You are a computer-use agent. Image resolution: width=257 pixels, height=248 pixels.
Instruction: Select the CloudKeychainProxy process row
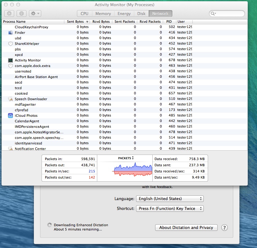125,27
